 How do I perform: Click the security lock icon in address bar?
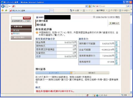point(89,6)
